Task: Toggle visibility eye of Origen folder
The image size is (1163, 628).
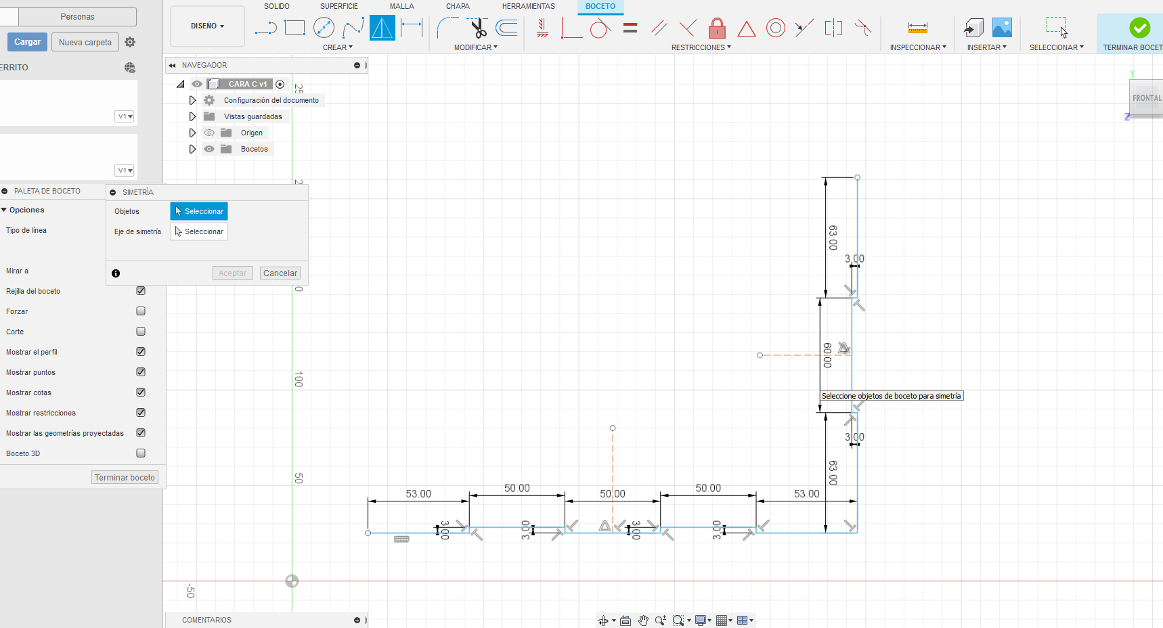Action: 209,133
